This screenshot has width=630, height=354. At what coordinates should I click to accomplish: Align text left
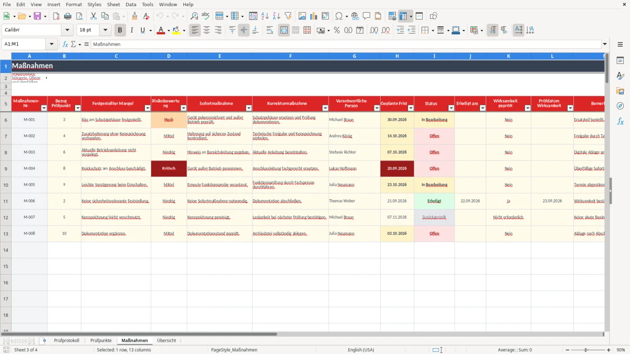[195, 30]
